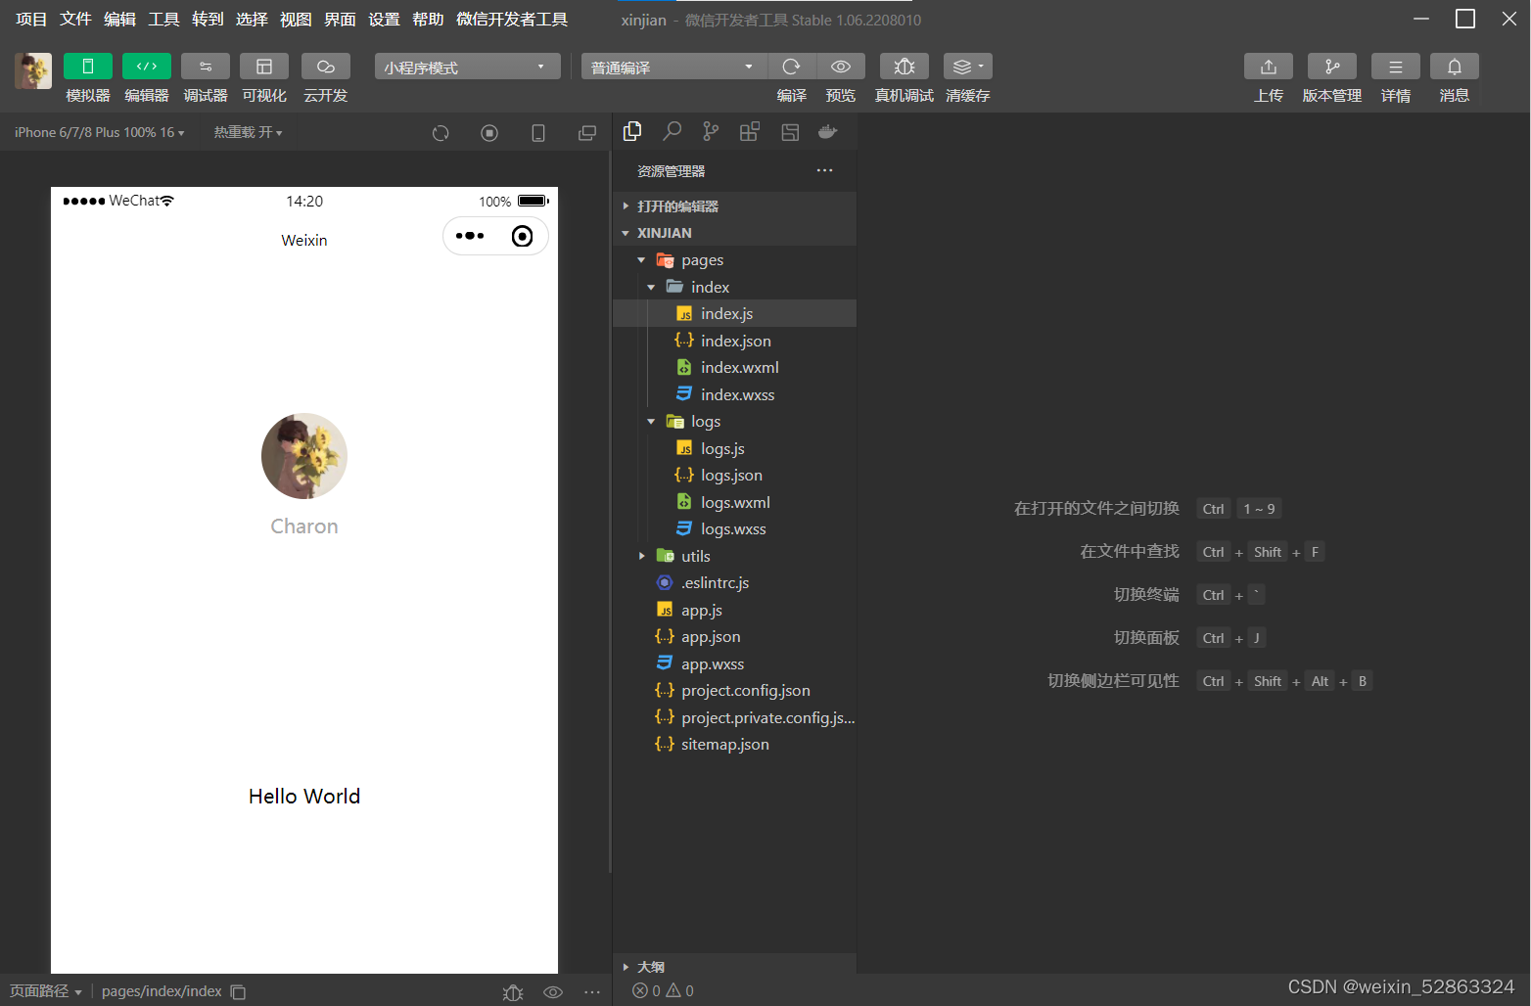Open the Messages bell icon

point(1455,67)
